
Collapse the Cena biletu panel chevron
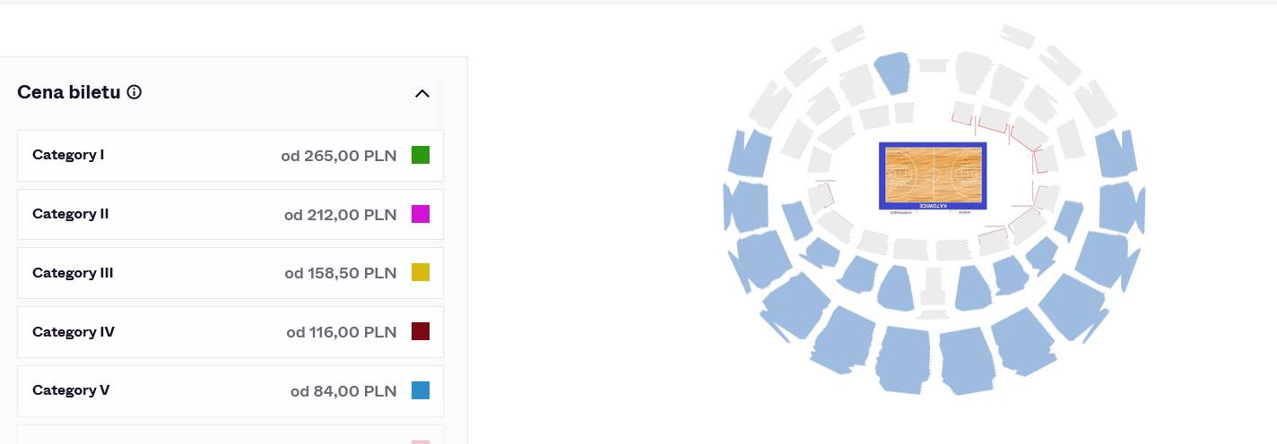[x=422, y=93]
